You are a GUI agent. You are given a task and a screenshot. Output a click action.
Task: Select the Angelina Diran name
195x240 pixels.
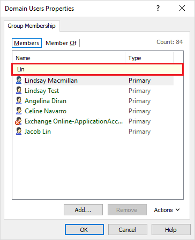46,101
